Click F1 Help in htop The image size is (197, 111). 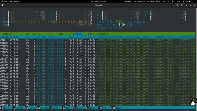6,108
